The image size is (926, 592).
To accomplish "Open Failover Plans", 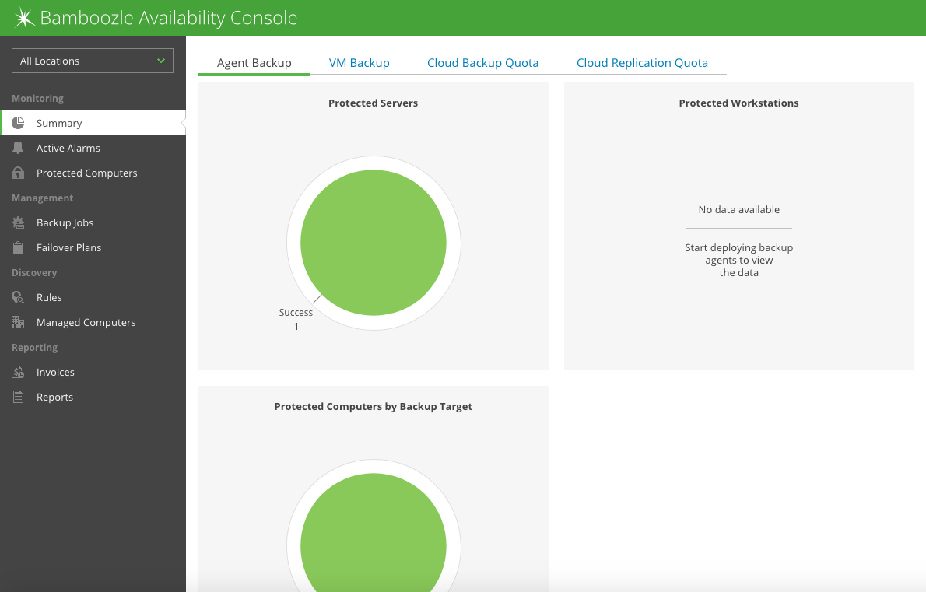I will pyautogui.click(x=93, y=248).
